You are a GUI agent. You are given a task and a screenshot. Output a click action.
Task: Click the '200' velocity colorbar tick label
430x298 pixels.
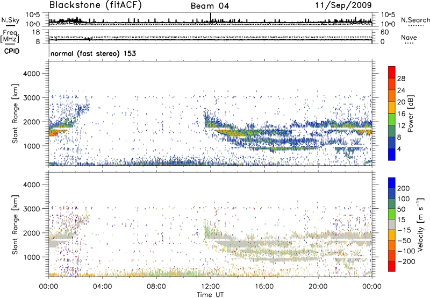pyautogui.click(x=404, y=188)
